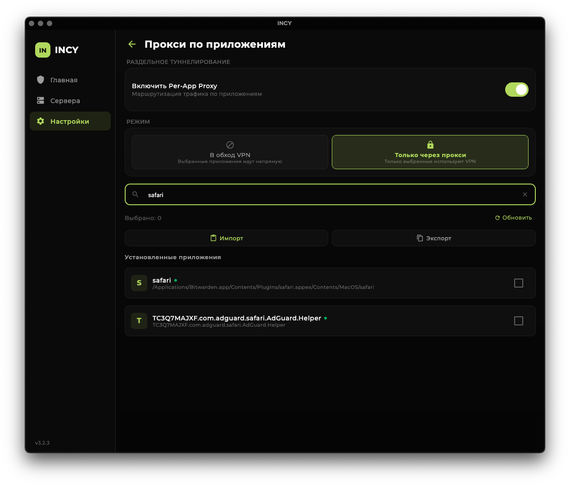Click the T avatar of AdGuard Helper
The width and height of the screenshot is (570, 486).
[139, 321]
